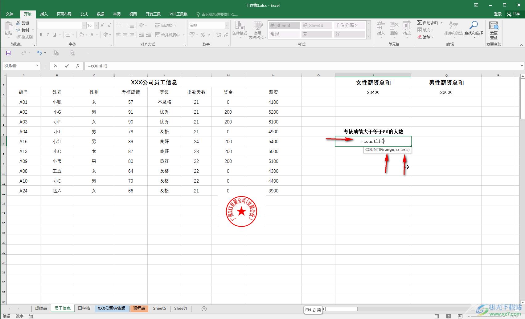Cancel formula entry with X icon
Screen dimensions: 525x319
tap(55, 66)
